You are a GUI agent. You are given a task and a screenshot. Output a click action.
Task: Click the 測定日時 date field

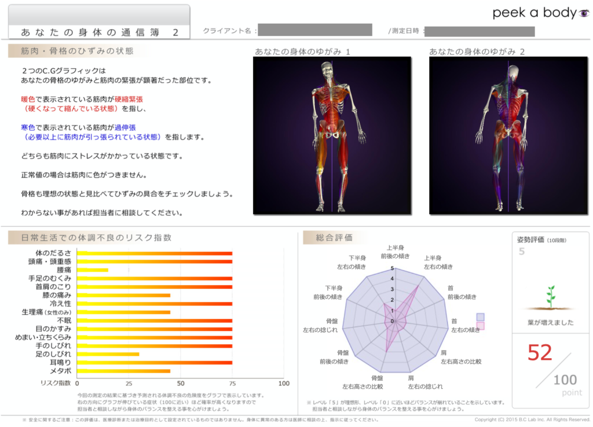(480, 31)
